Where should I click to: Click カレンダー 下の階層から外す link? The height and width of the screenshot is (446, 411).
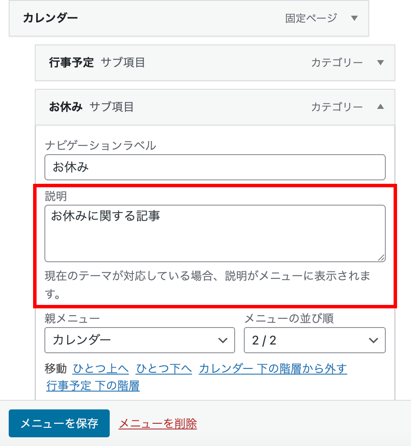point(273,369)
